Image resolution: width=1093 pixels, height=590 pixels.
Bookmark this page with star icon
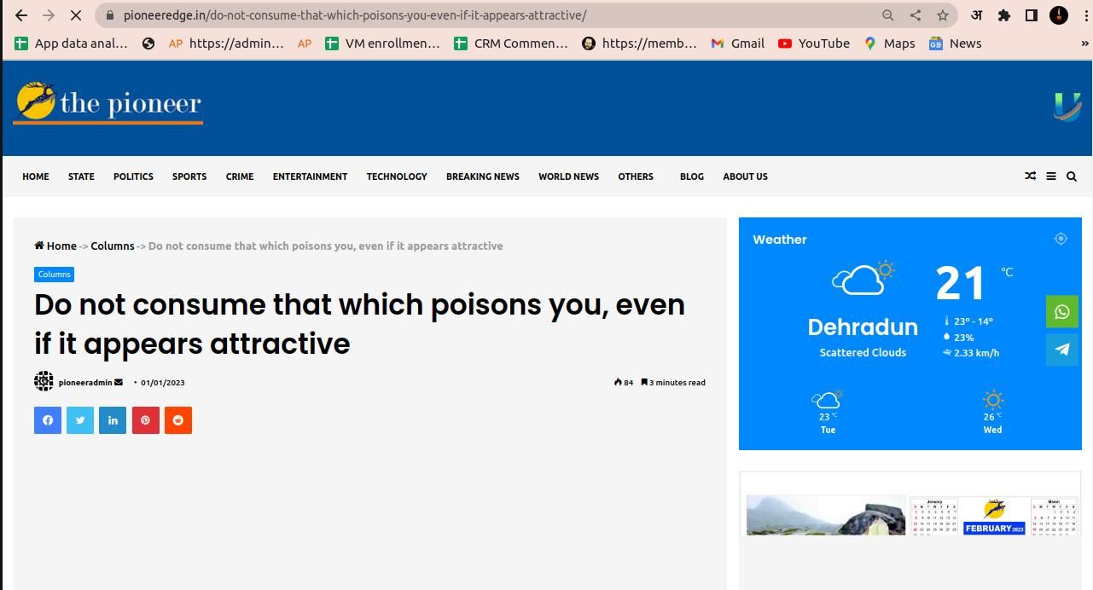[942, 15]
